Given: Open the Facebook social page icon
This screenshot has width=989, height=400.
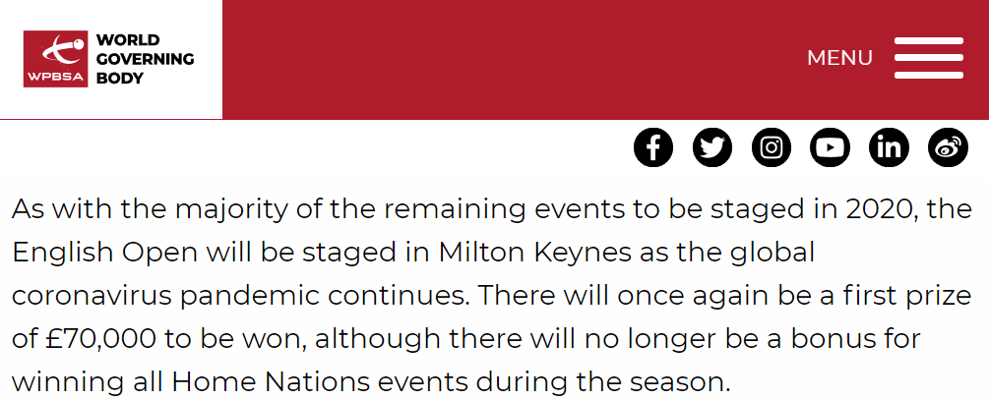Looking at the screenshot, I should [653, 147].
